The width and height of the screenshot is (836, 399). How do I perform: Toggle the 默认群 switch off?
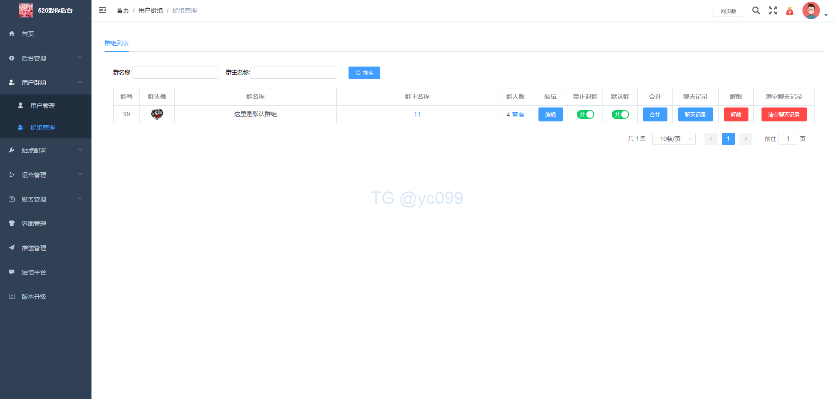(620, 114)
